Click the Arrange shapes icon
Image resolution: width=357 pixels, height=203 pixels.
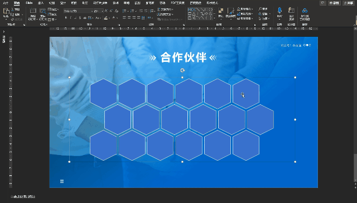click(x=221, y=13)
